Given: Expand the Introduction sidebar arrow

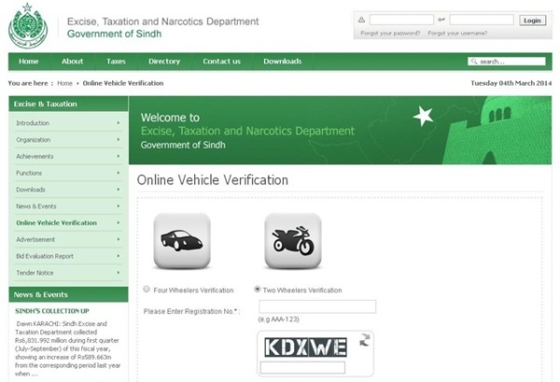Looking at the screenshot, I should (119, 123).
